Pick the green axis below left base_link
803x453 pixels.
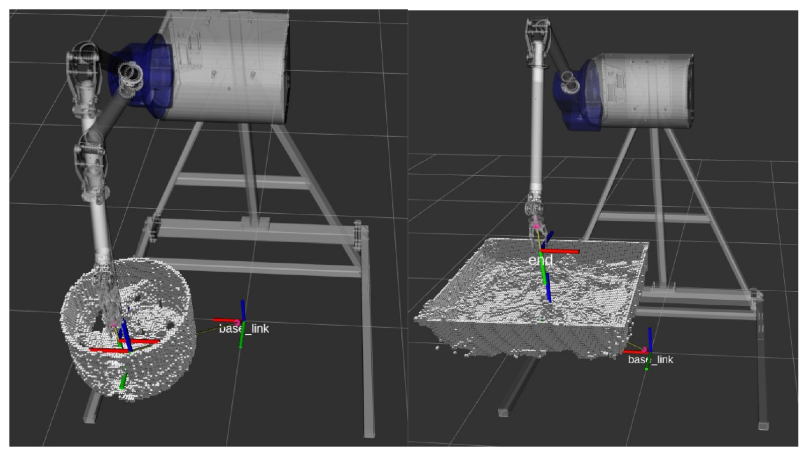(x=241, y=339)
